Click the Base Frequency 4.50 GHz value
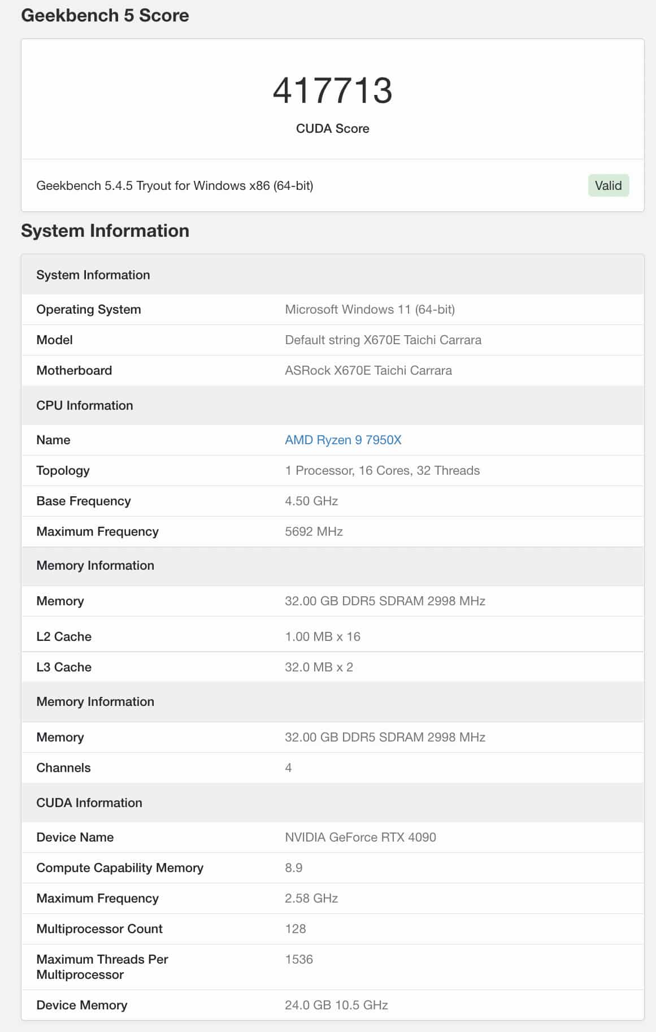The image size is (656, 1032). [311, 501]
